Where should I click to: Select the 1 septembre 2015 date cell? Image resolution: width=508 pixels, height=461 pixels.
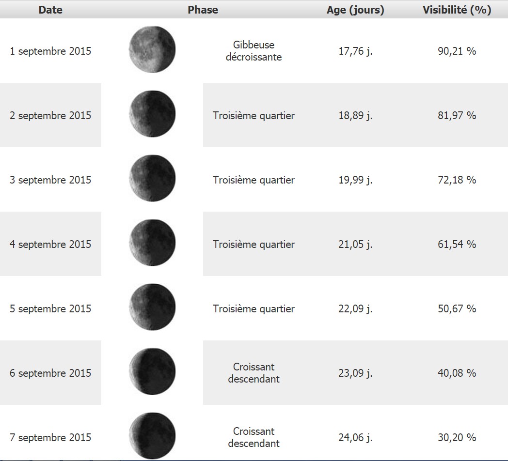(50, 51)
